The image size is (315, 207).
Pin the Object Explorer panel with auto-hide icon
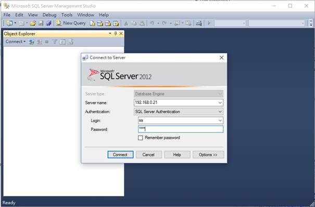[116, 33]
